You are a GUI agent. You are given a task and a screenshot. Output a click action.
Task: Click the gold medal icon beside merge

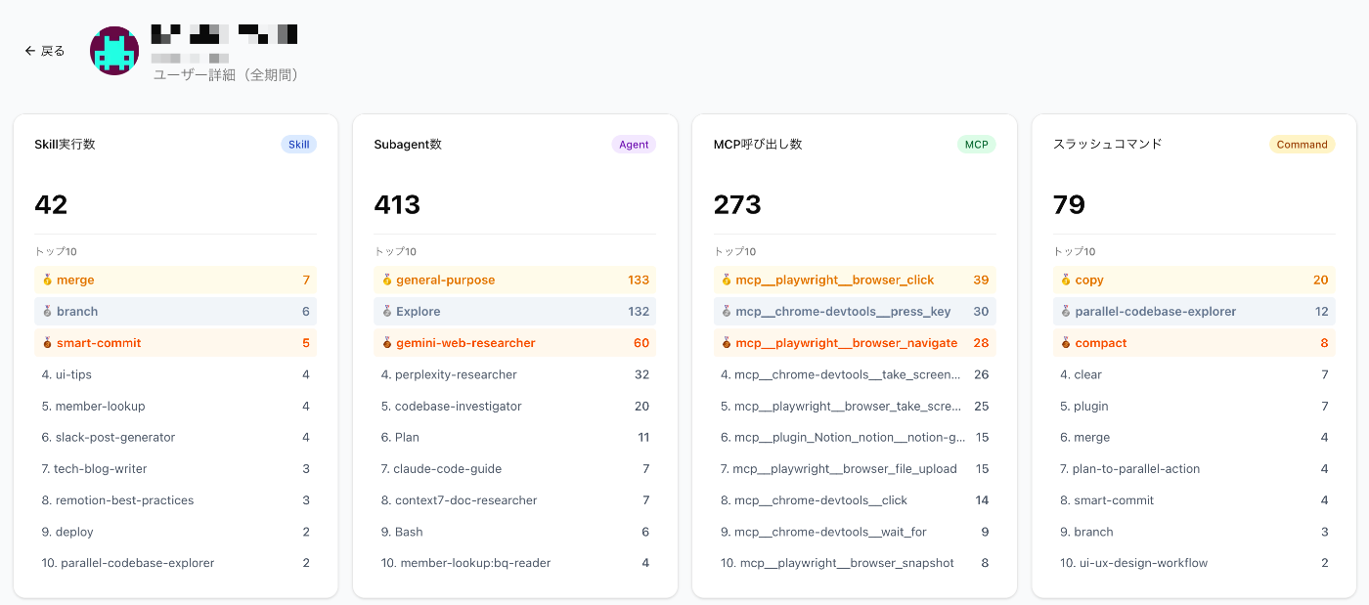pyautogui.click(x=47, y=280)
